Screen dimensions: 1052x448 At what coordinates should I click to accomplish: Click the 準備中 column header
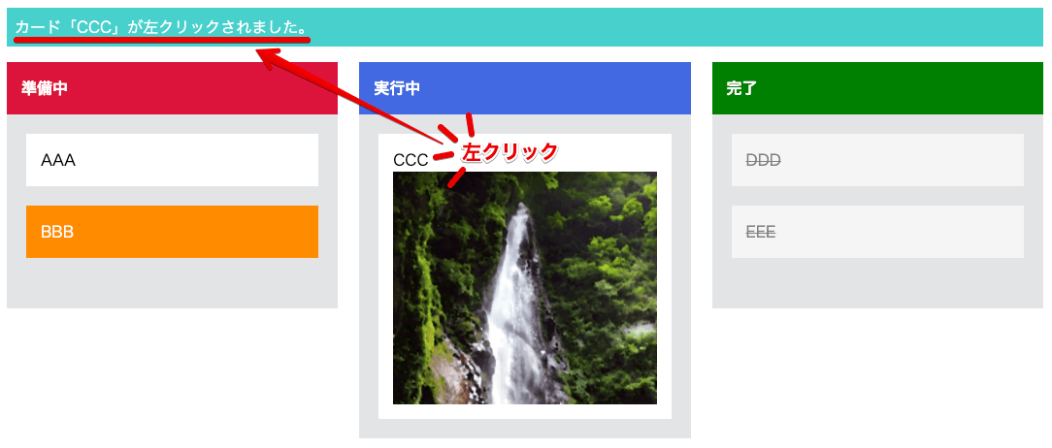tap(172, 88)
